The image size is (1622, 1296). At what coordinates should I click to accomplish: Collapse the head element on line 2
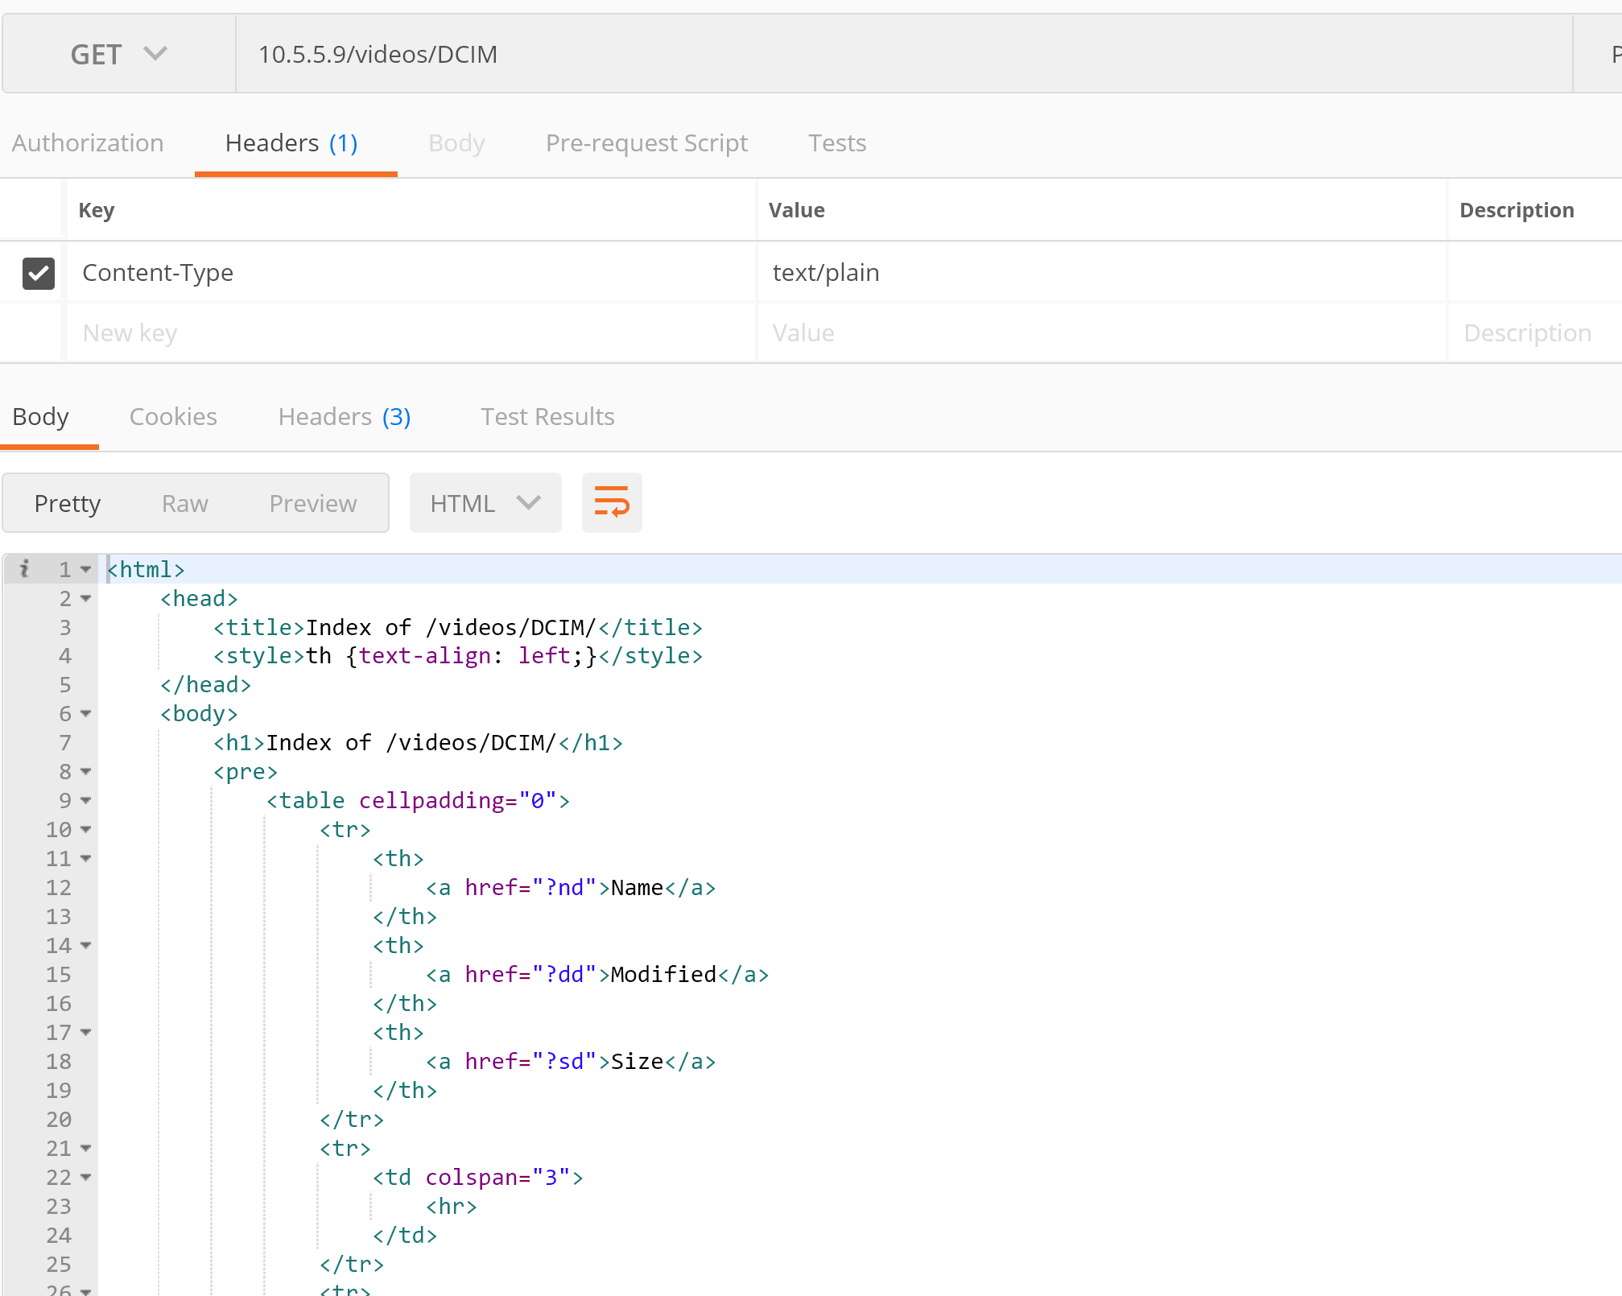(85, 598)
